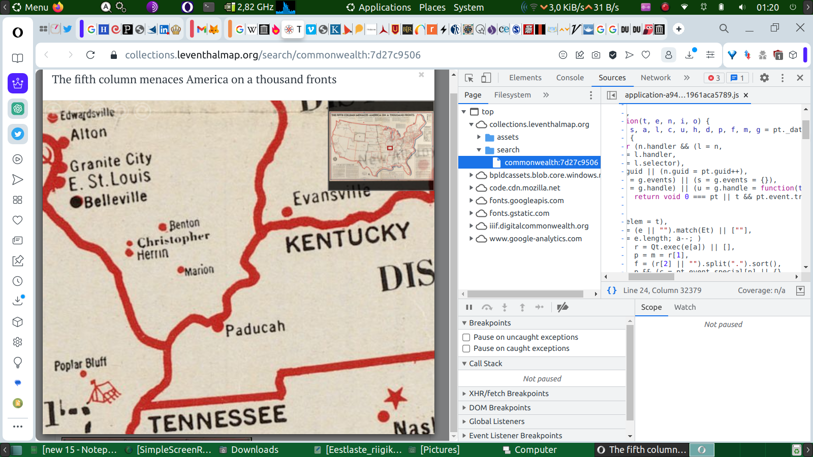Open the Opera sidebar Twitter icon
The image size is (813, 457).
(x=18, y=134)
